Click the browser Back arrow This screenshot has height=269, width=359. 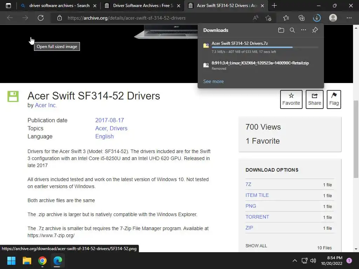(10, 18)
